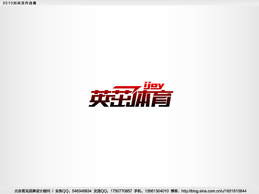Click the business QQ number 546346834
Screen dimensions: 259x194
coord(82,191)
